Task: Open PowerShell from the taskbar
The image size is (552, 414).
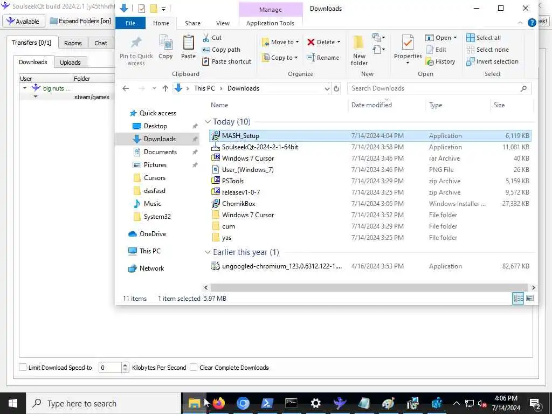Action: pos(267,403)
